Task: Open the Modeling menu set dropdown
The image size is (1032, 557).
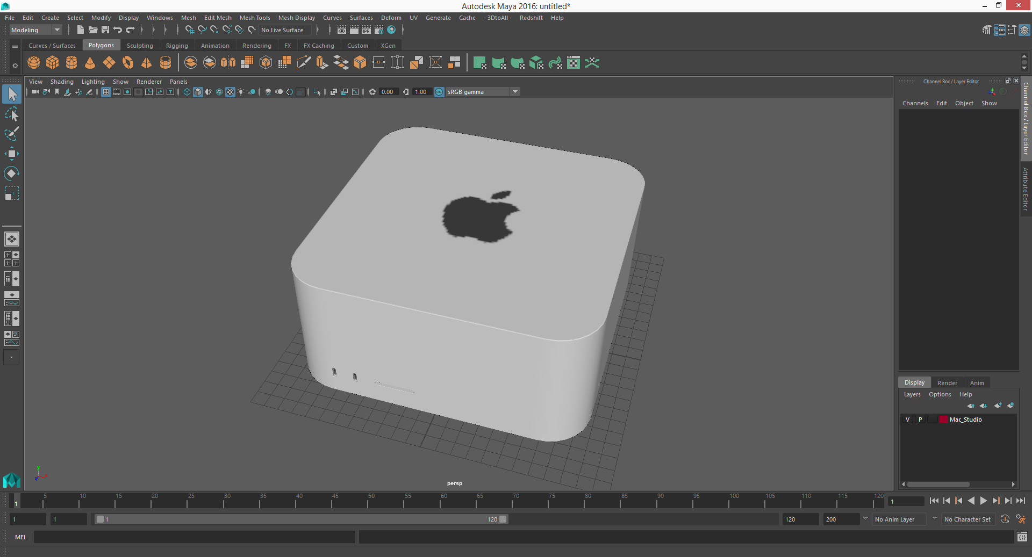Action: pos(35,30)
